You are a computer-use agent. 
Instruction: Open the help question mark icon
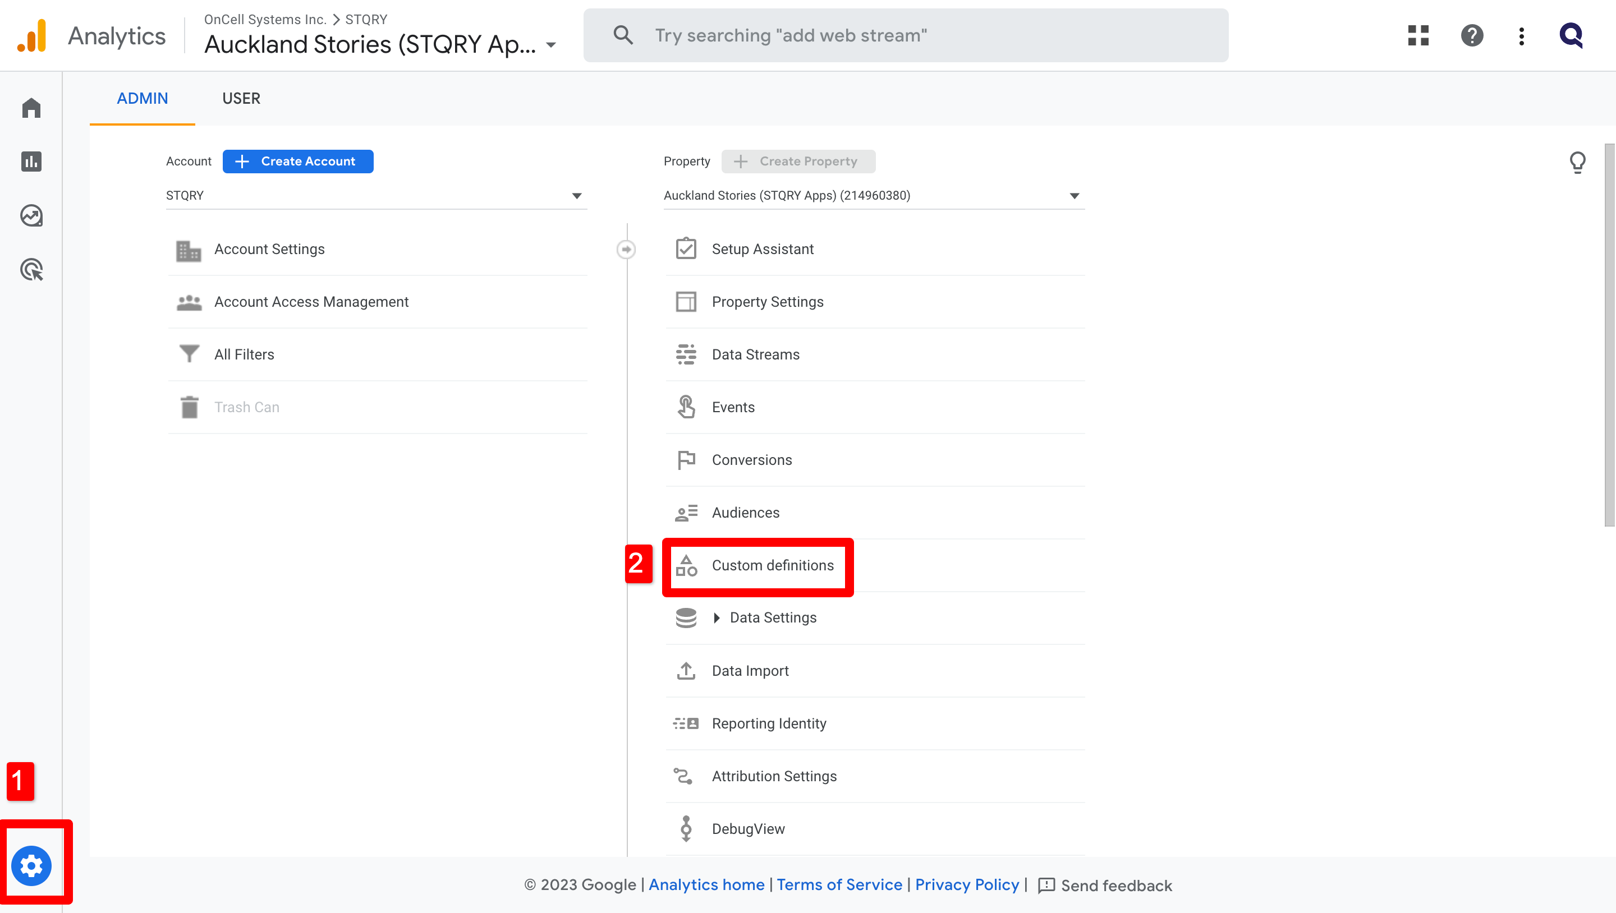click(1472, 36)
